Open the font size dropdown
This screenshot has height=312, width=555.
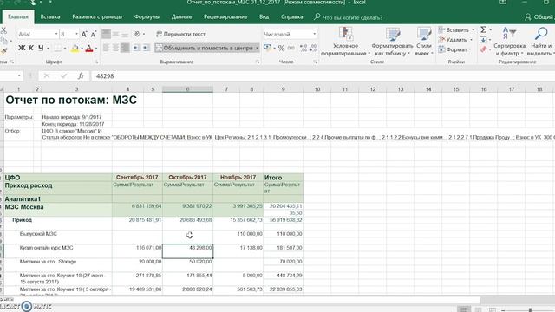[77, 34]
